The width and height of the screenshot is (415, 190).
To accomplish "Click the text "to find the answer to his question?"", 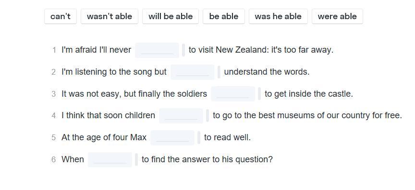I will 207,159.
